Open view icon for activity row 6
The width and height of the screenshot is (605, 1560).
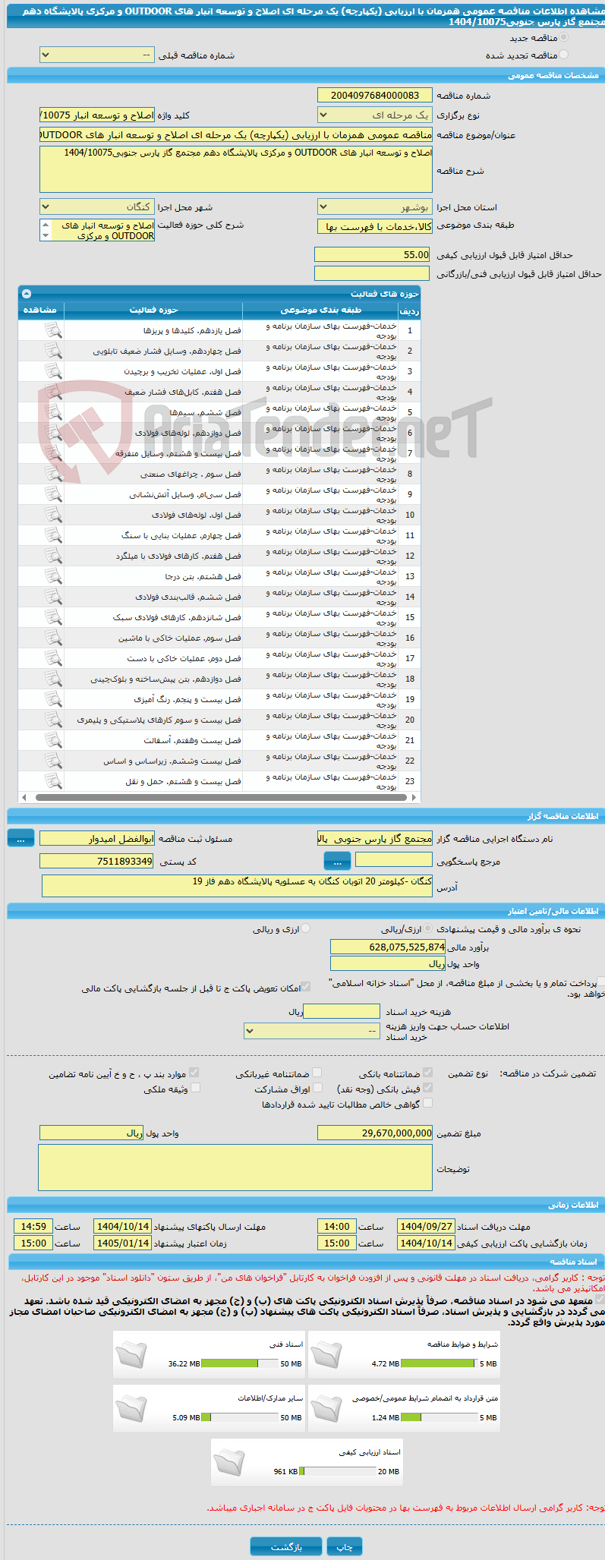point(52,433)
